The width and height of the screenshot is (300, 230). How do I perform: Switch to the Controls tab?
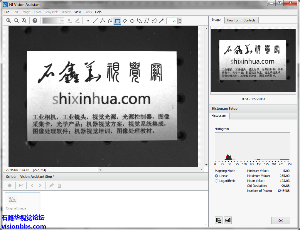(x=249, y=20)
